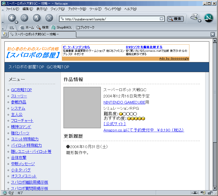Open the ウィンドウ(W) menu
The width and height of the screenshot is (218, 196).
113,9
